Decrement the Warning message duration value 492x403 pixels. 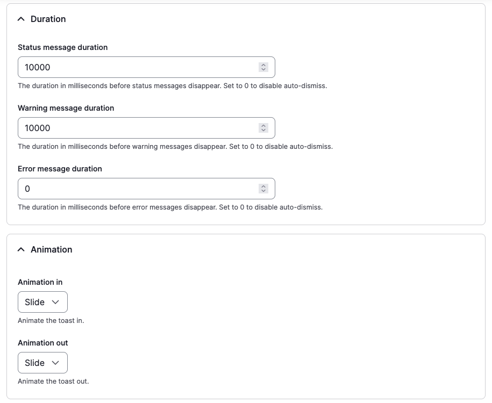click(x=263, y=130)
